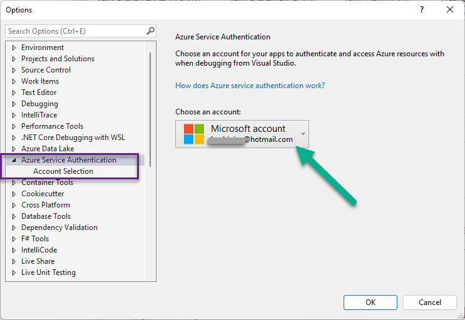This screenshot has height=320, width=465.
Task: Expand the Live Unit Testing node arrow
Action: [14, 272]
